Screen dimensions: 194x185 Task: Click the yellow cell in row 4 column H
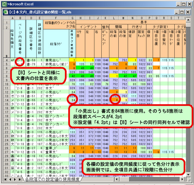(x=81, y=60)
